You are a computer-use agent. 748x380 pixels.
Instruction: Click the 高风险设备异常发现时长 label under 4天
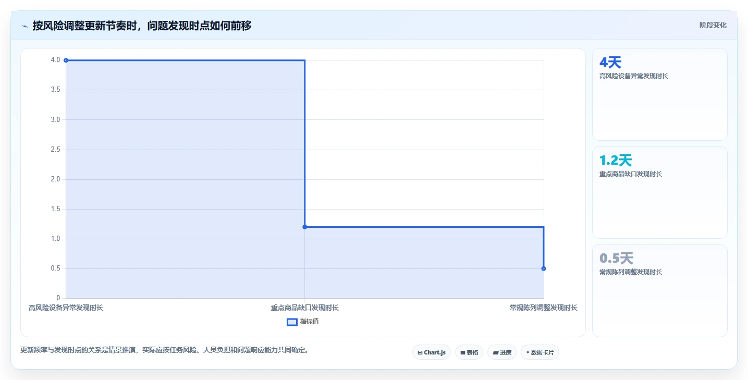634,76
